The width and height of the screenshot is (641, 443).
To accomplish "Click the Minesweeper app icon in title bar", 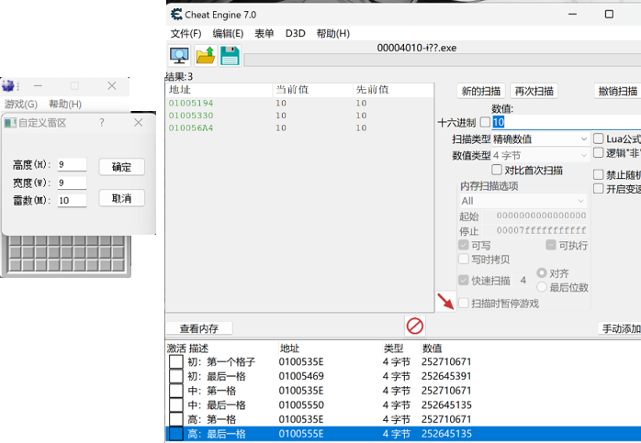I will tap(8, 85).
